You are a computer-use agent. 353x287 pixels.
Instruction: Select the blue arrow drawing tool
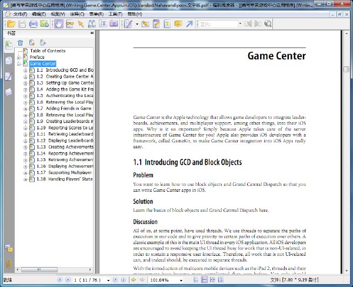click(x=189, y=24)
